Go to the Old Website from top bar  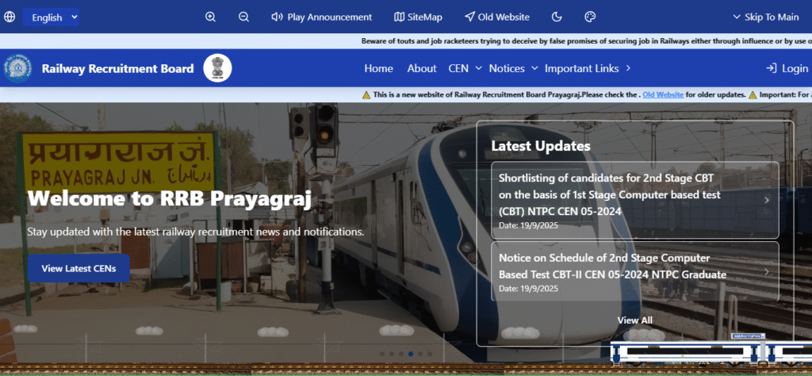pyautogui.click(x=496, y=17)
